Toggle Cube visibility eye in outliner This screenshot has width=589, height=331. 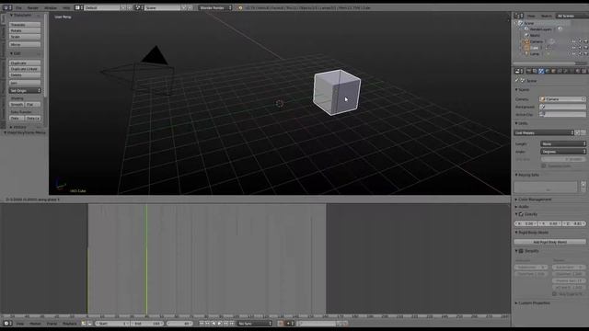tap(573, 48)
